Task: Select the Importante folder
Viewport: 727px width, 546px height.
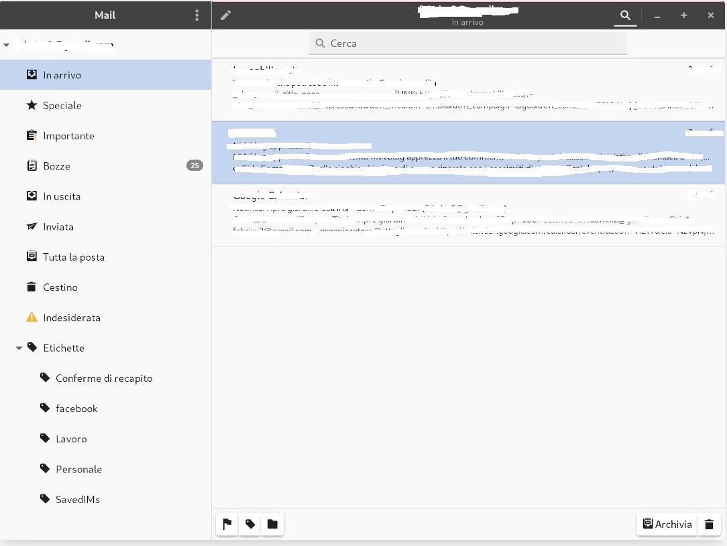Action: pyautogui.click(x=68, y=135)
